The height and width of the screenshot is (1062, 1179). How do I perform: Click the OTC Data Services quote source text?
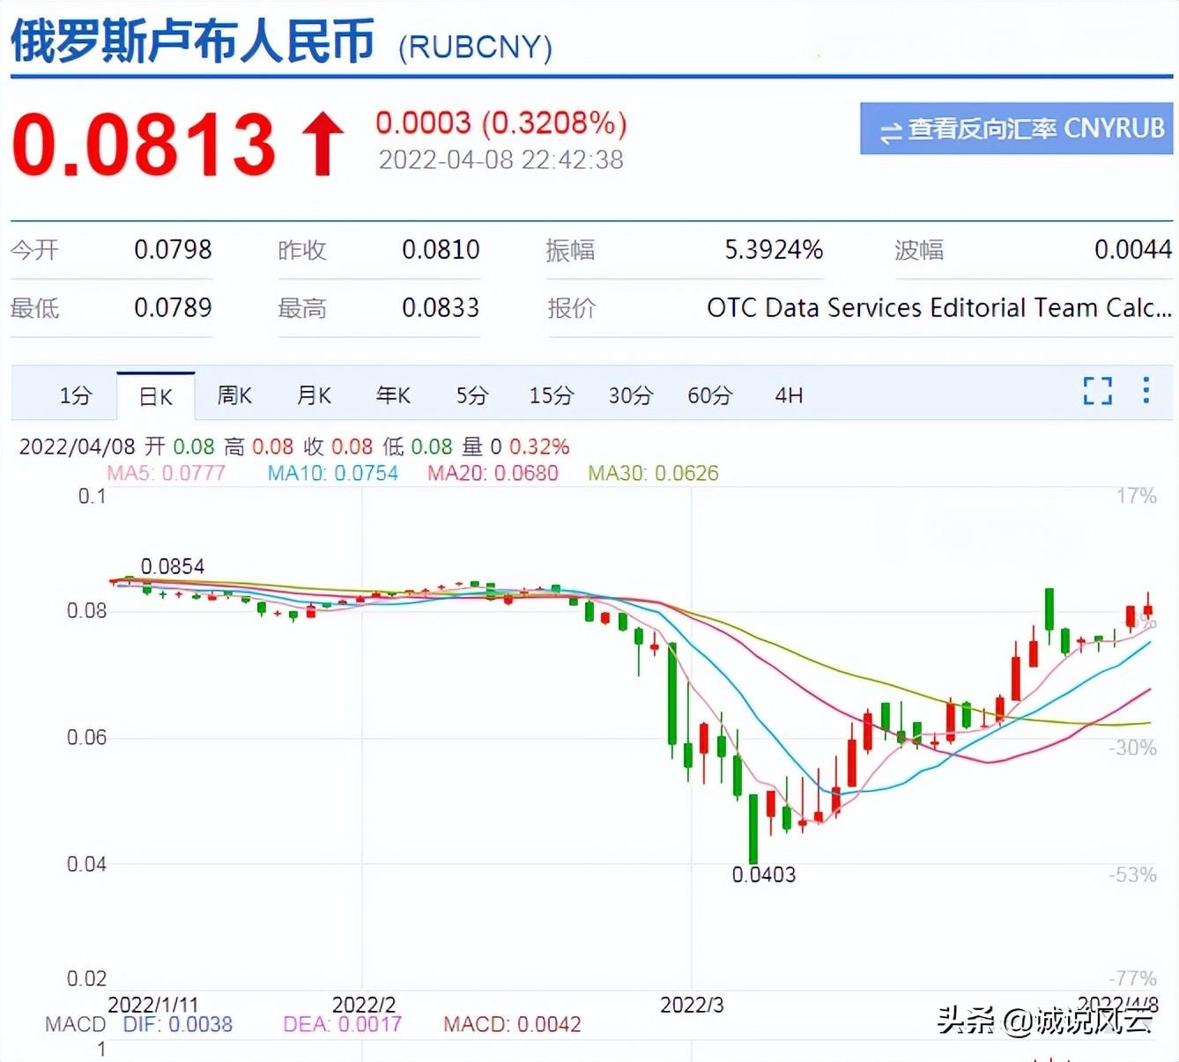click(939, 308)
